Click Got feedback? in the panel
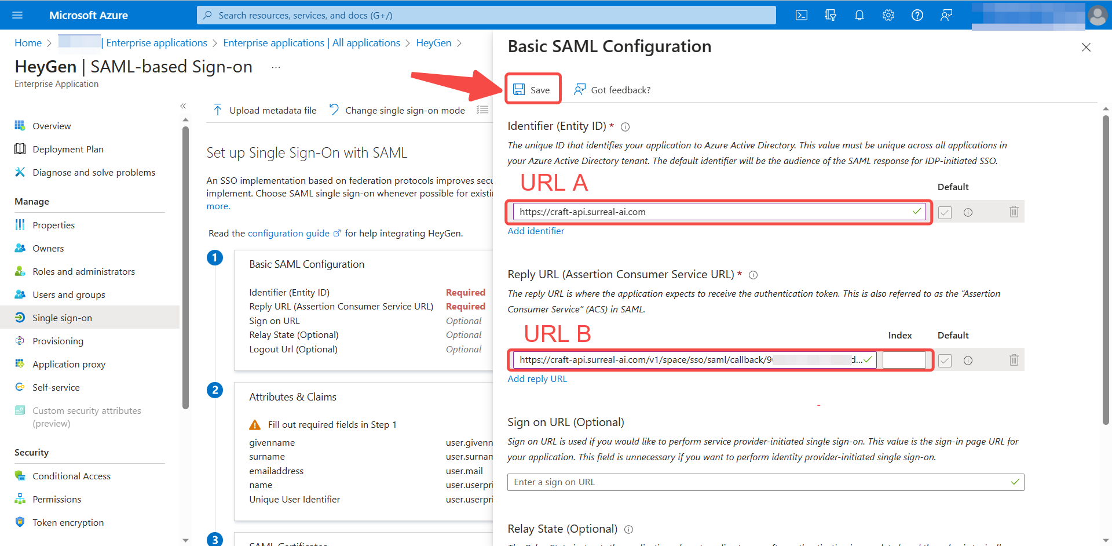This screenshot has height=546, width=1112. pos(612,90)
